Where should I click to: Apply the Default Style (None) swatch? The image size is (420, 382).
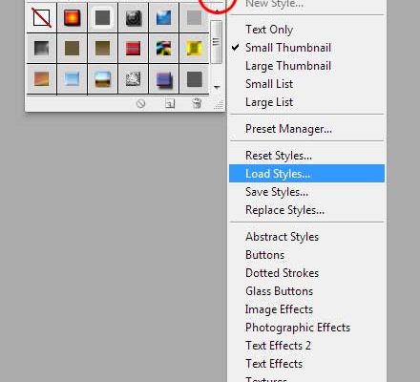[41, 18]
